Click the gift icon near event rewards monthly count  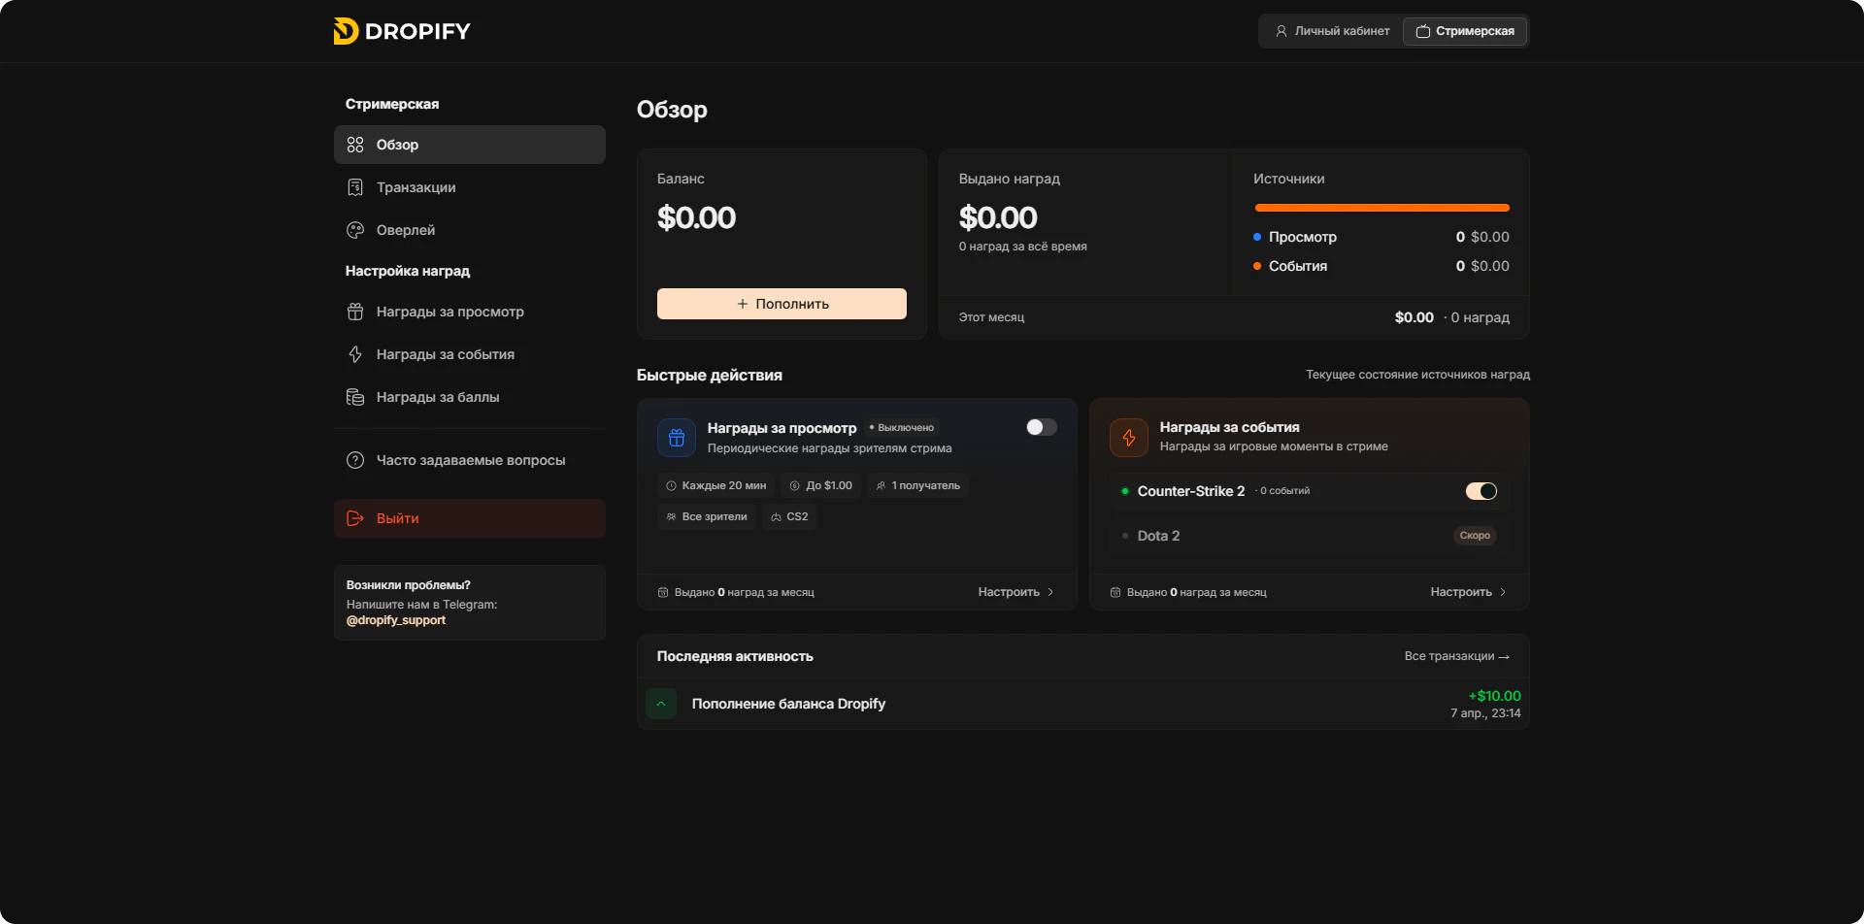(x=1115, y=592)
